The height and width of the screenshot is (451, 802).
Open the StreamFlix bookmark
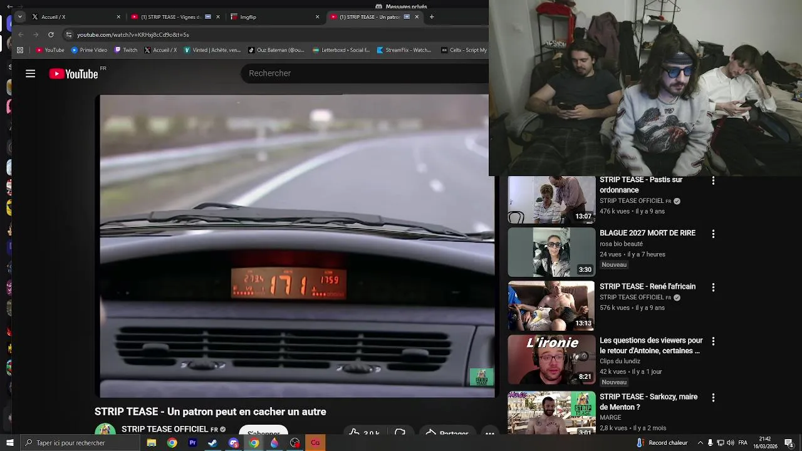pos(404,50)
